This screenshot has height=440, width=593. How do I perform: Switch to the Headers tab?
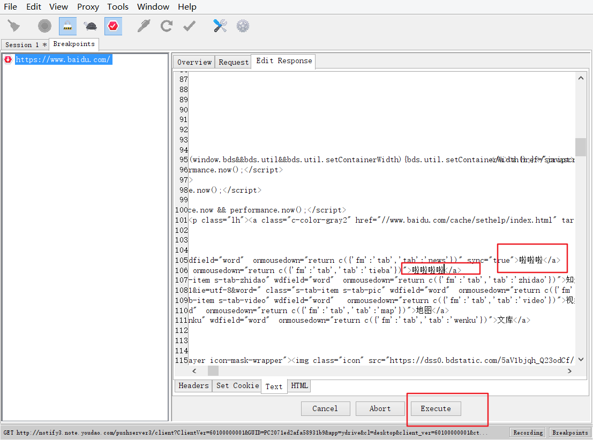193,385
